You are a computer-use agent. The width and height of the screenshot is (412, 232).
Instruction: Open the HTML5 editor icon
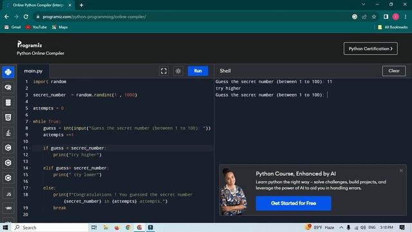8,117
